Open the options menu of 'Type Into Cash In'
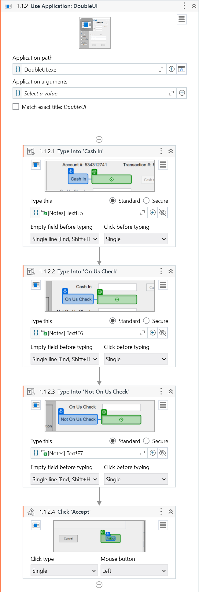Screen dimensions: 199x592 coord(161,151)
